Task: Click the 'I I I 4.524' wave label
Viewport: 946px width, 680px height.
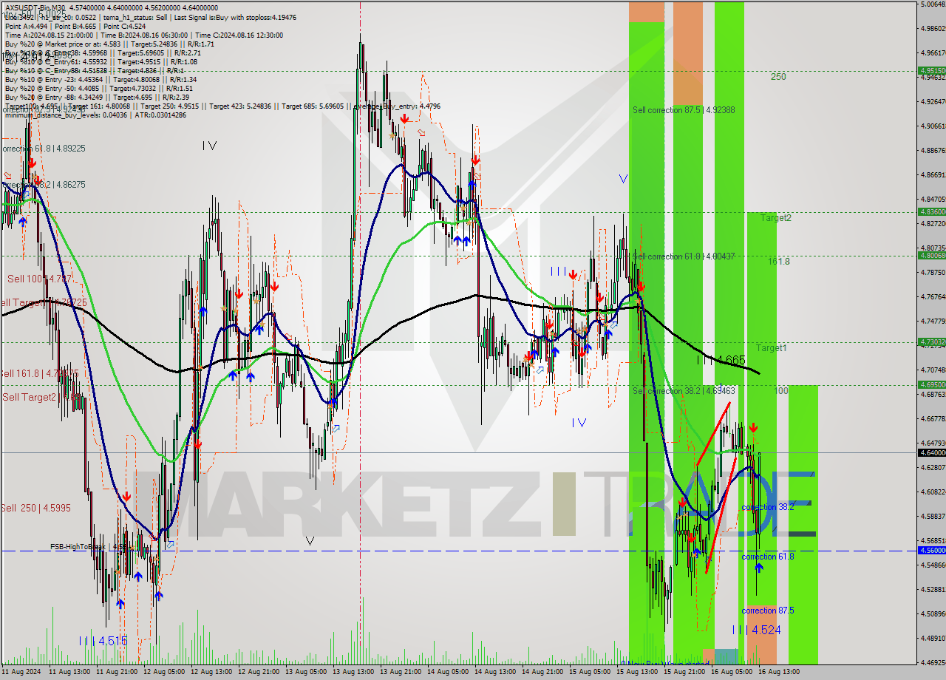Action: click(x=756, y=630)
